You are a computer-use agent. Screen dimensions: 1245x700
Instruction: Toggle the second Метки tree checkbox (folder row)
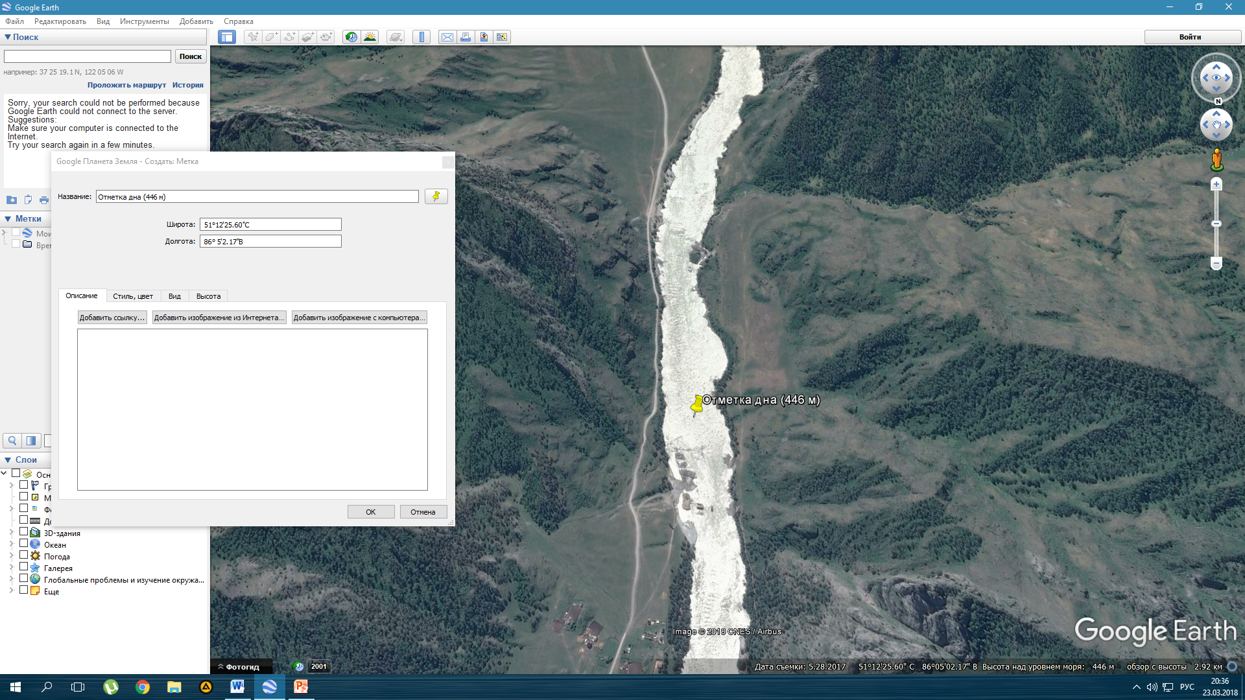(16, 244)
